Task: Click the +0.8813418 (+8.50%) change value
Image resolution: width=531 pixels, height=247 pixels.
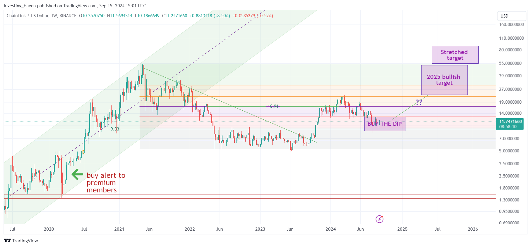Action: click(210, 16)
